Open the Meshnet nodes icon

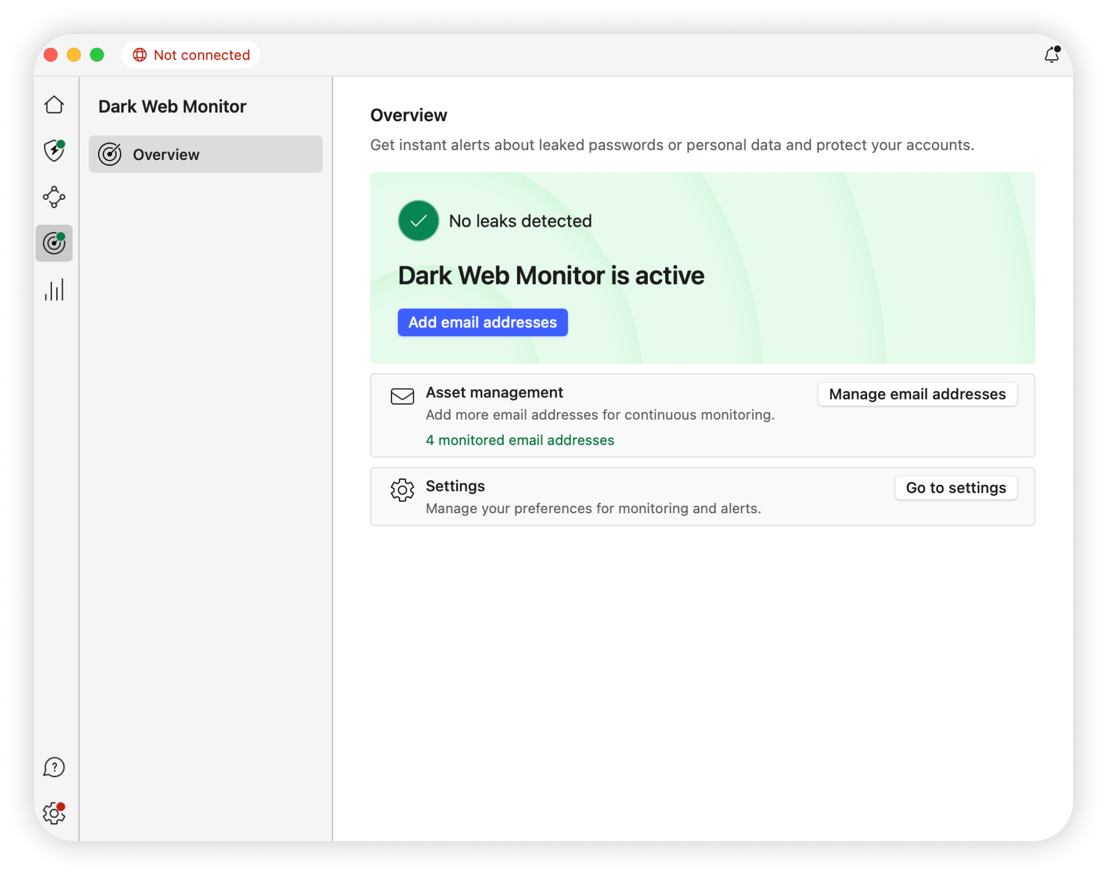click(54, 197)
